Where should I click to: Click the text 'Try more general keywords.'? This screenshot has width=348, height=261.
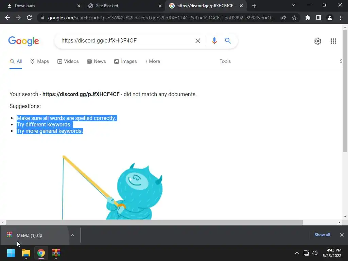click(x=50, y=131)
